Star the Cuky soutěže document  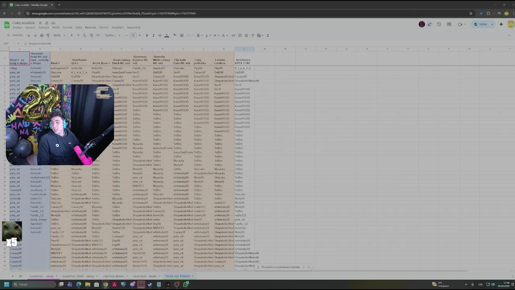(40, 23)
